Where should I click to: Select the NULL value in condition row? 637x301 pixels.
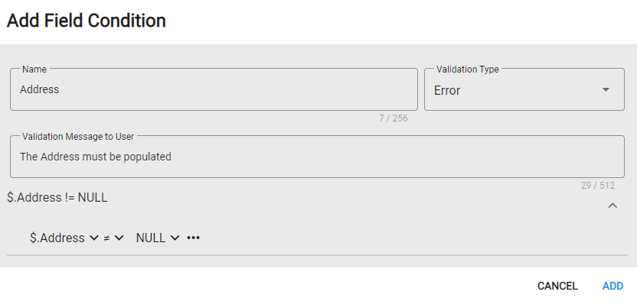click(151, 238)
